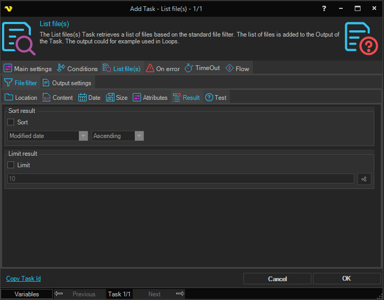Enable the Sort checkbox
This screenshot has width=384, height=300.
[x=11, y=122]
